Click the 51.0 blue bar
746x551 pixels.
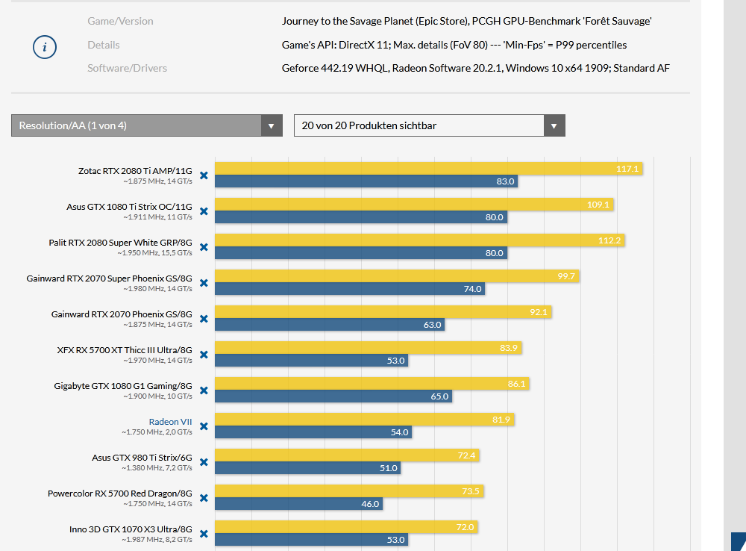point(308,468)
